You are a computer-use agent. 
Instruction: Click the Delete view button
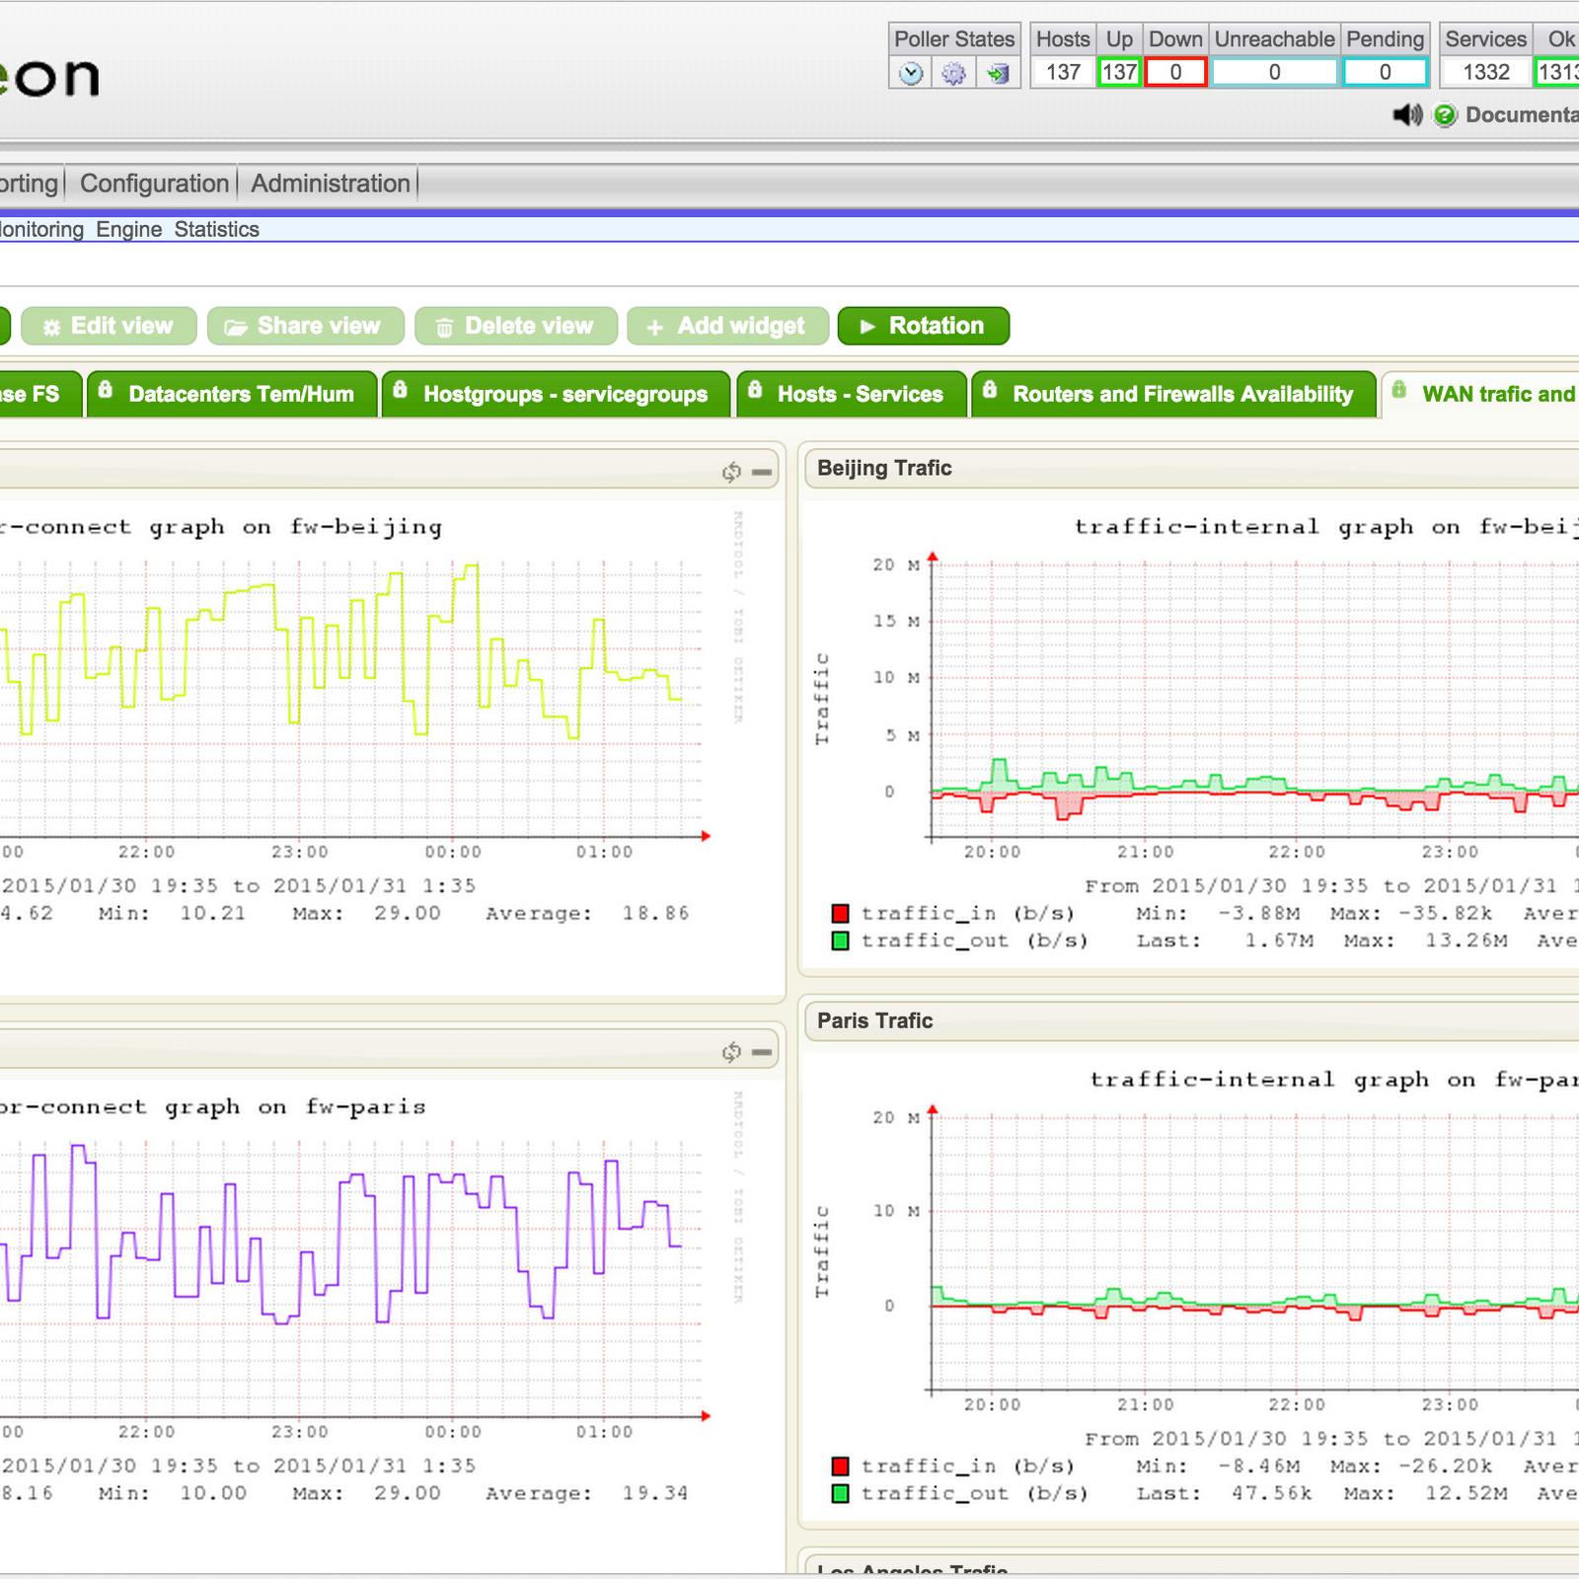pos(516,326)
